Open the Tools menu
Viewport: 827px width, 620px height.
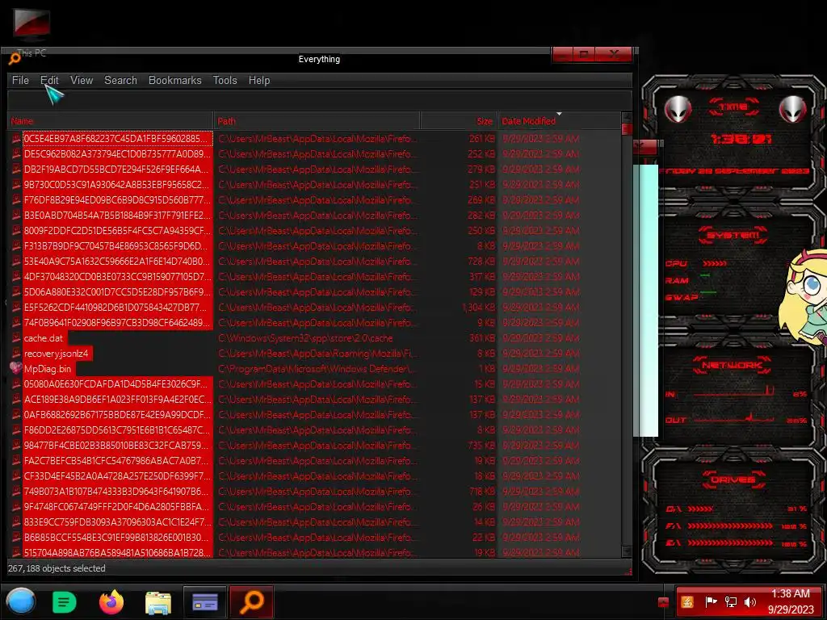[x=225, y=80]
